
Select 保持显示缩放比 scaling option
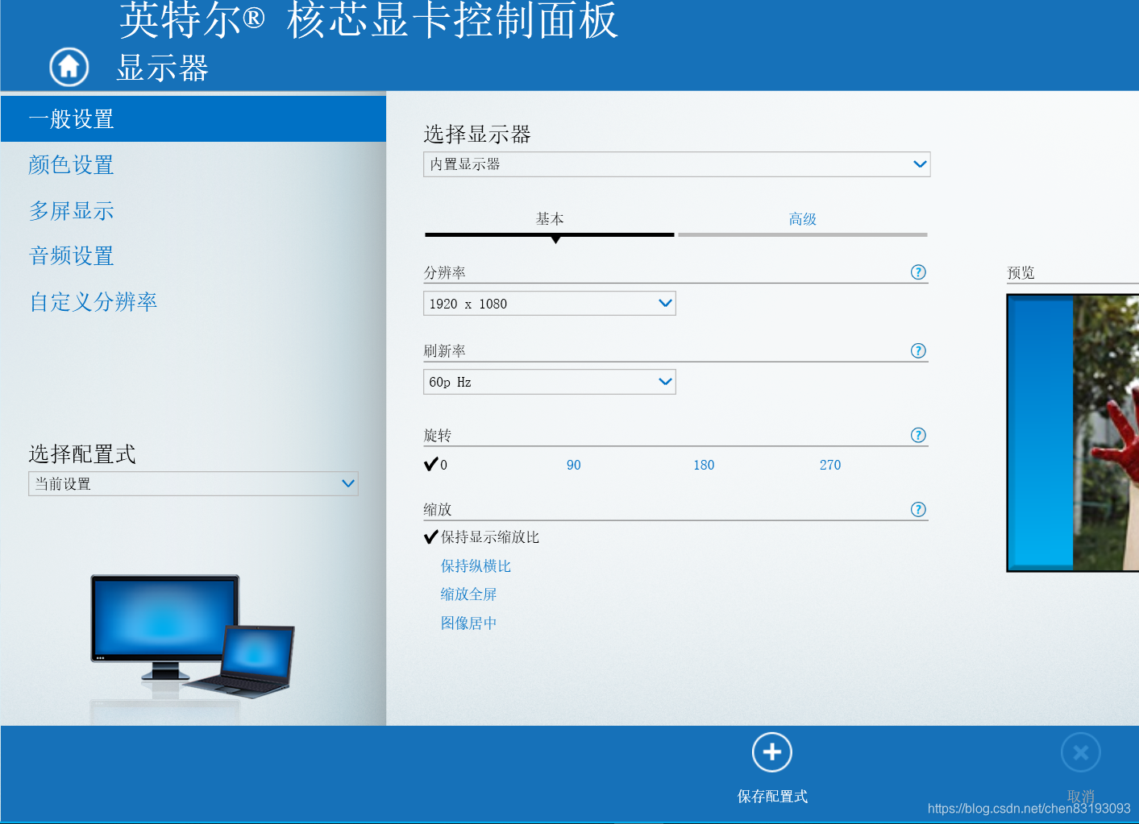[x=482, y=537]
